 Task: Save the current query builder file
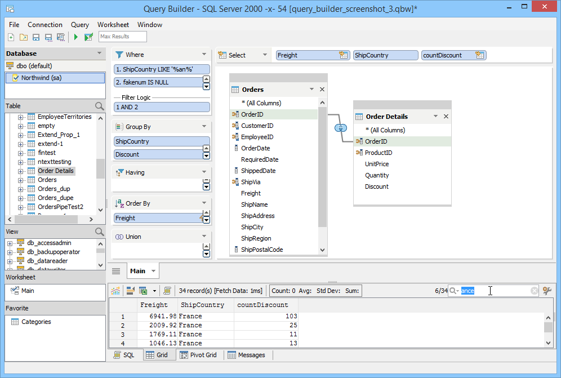point(35,37)
